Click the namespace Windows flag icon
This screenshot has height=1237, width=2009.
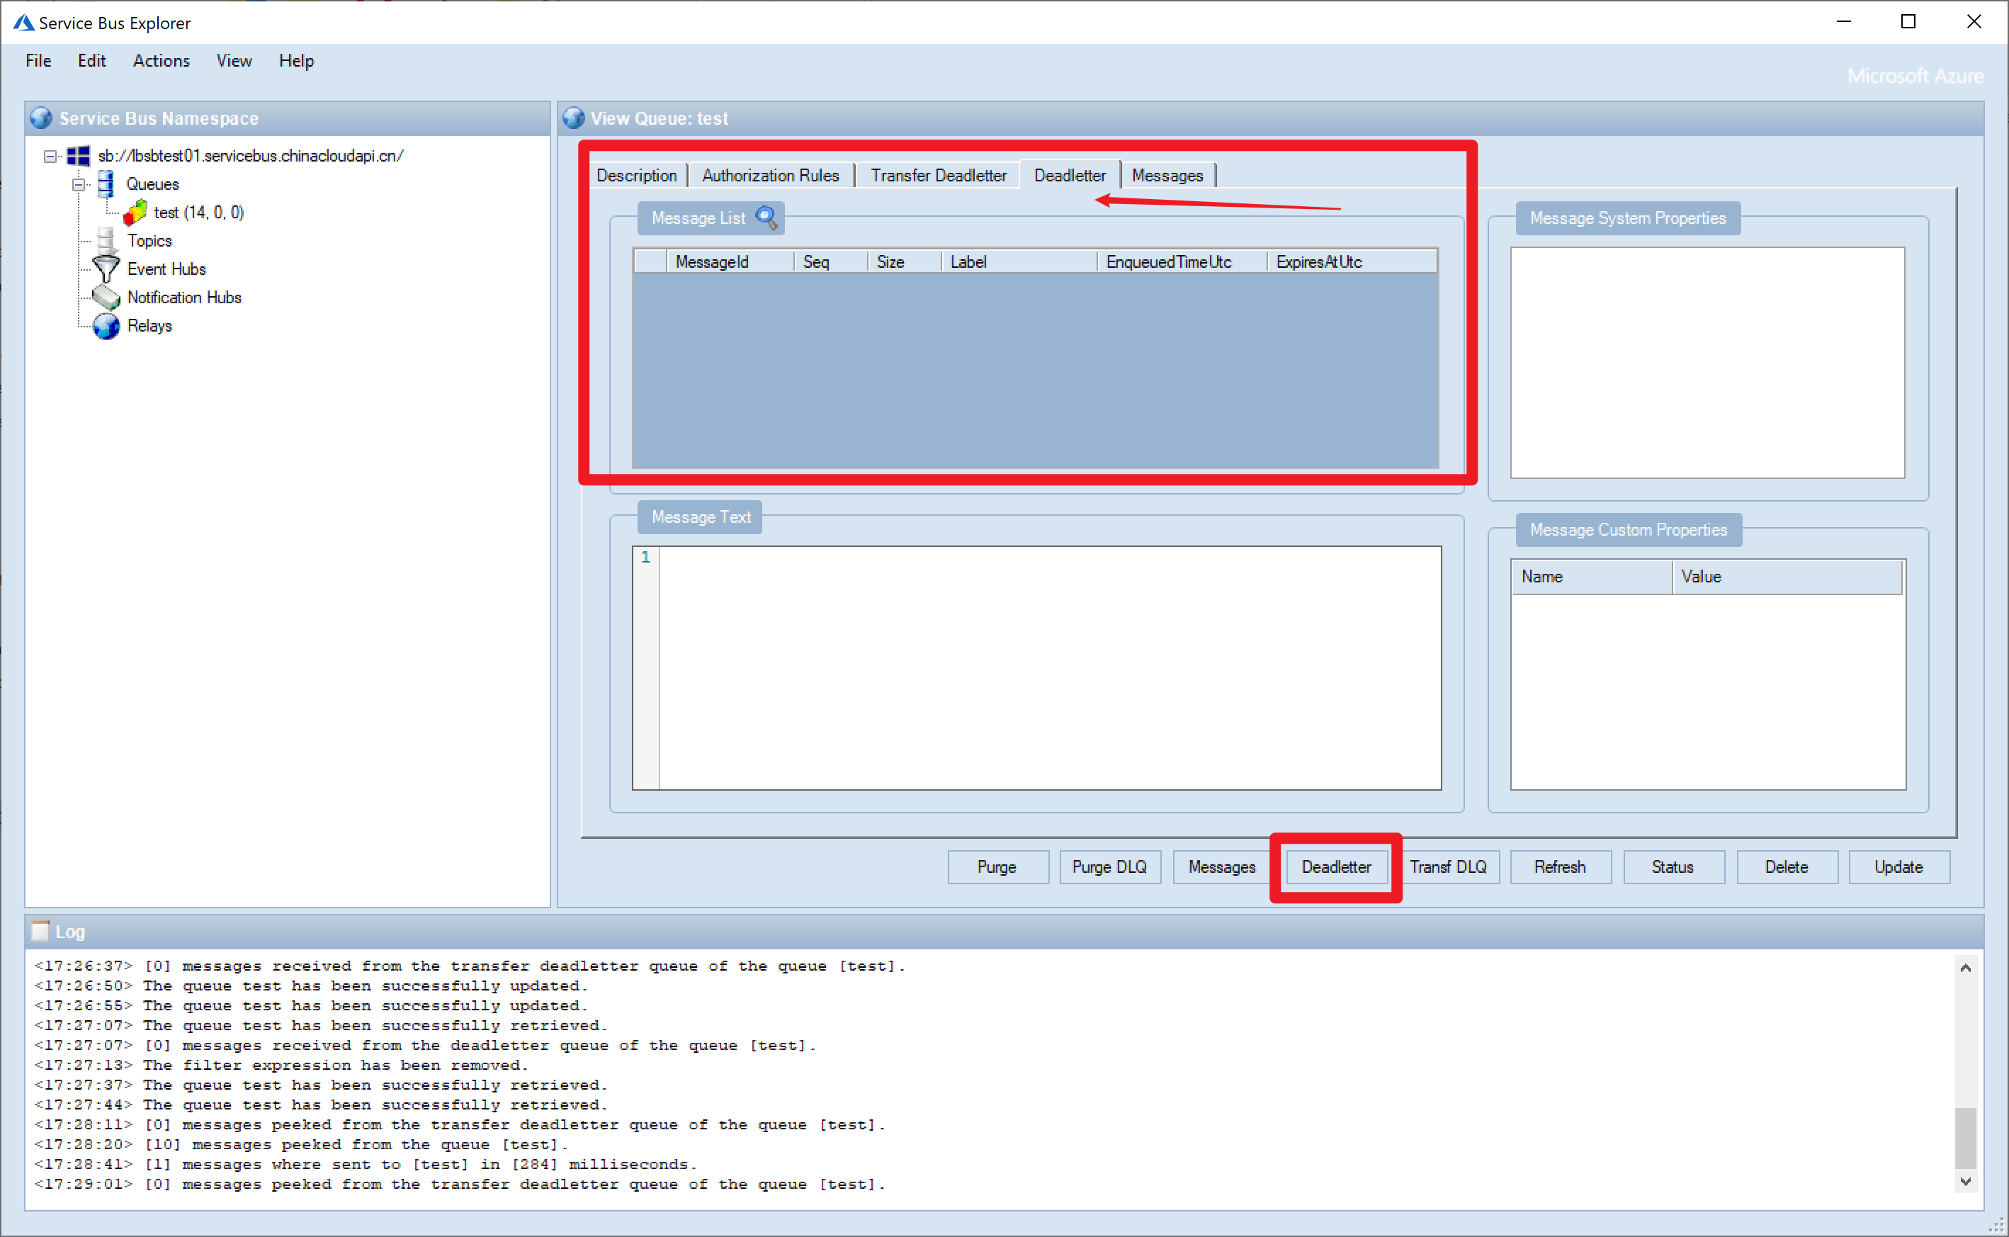tap(79, 155)
